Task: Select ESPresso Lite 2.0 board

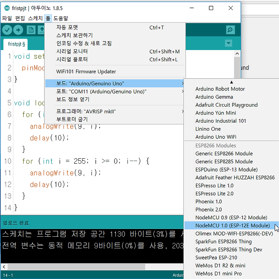Action: (x=232, y=194)
